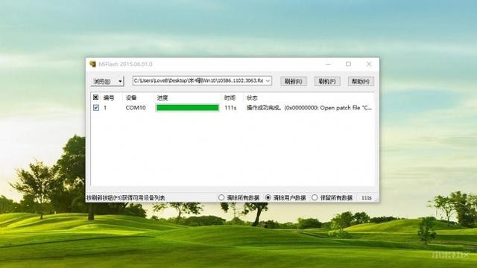Image resolution: width=477 pixels, height=268 pixels.
Task: Click the 111s time cell
Action: pos(230,107)
